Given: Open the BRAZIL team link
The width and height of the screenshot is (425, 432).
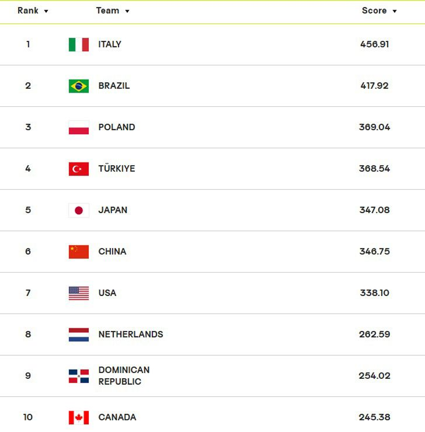Looking at the screenshot, I should [114, 86].
